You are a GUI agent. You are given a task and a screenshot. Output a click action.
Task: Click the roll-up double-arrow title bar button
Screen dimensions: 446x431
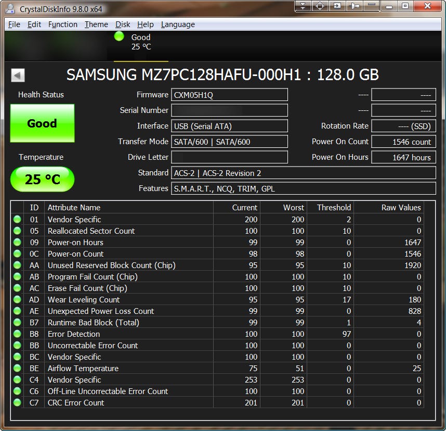pyautogui.click(x=303, y=6)
